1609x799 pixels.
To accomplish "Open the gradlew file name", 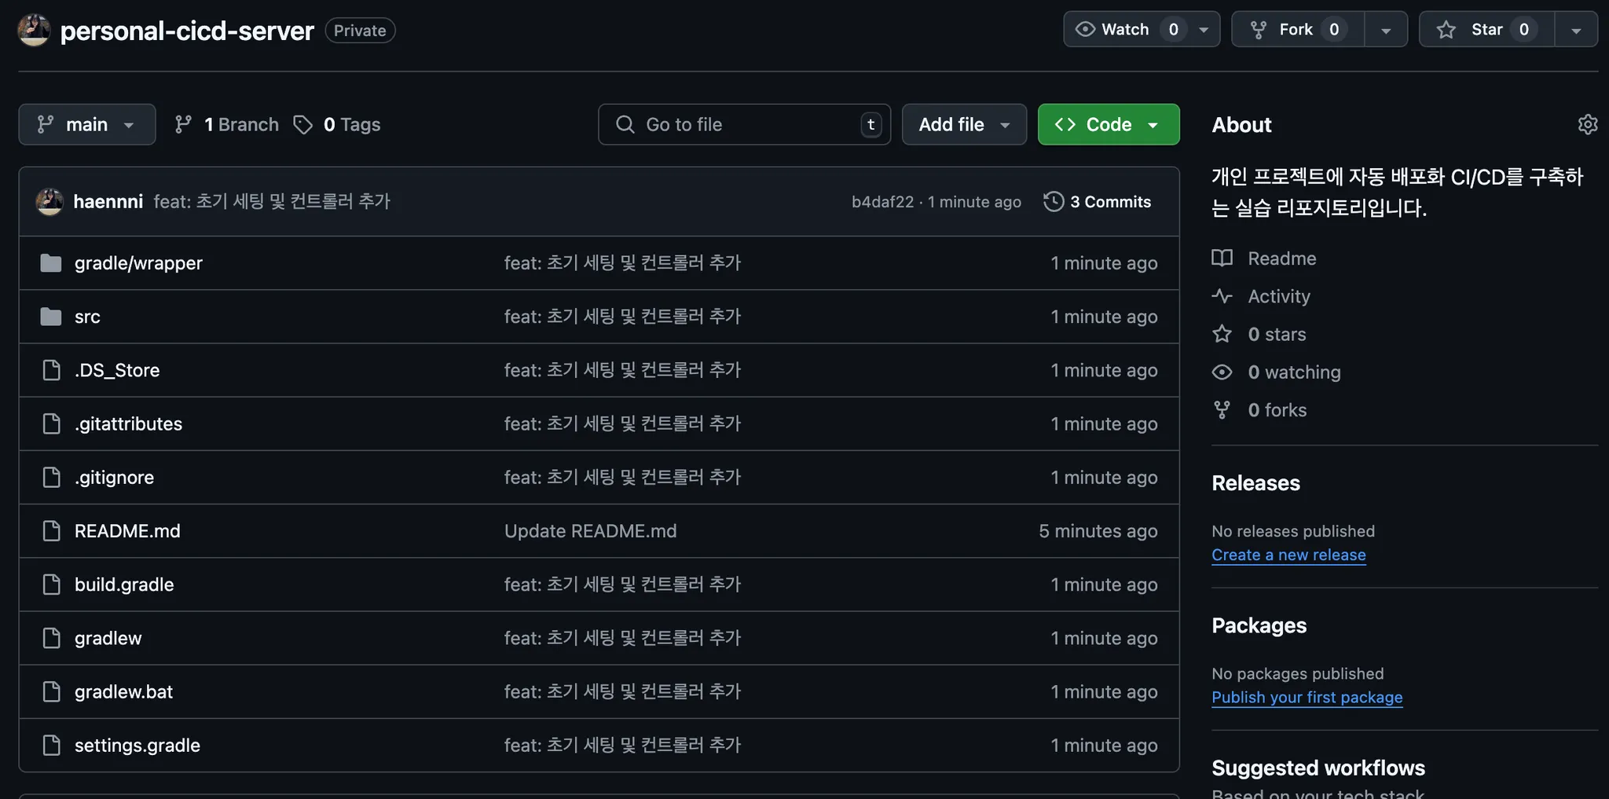I will pyautogui.click(x=108, y=638).
